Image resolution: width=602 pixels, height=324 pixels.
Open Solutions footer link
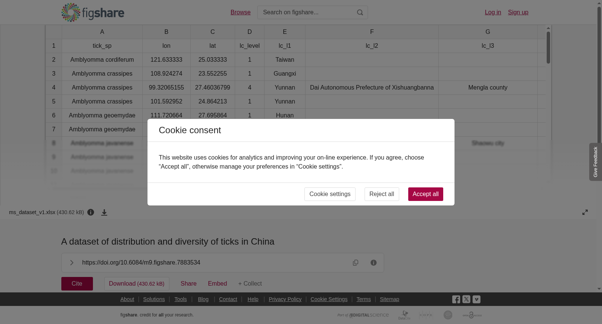coord(154,299)
